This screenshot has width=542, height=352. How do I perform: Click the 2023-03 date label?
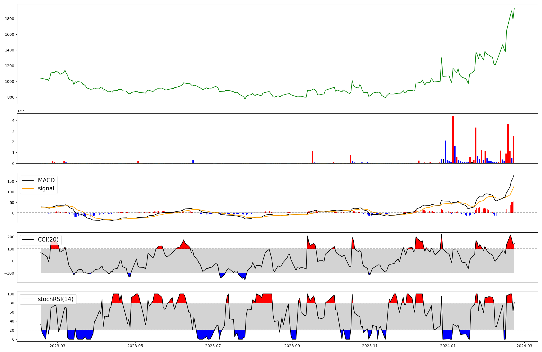pyautogui.click(x=57, y=346)
